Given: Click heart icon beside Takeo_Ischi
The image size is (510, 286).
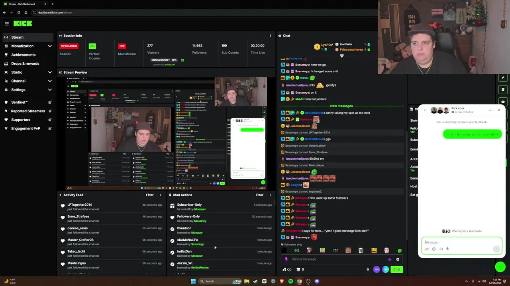Looking at the screenshot, I should click(63, 253).
